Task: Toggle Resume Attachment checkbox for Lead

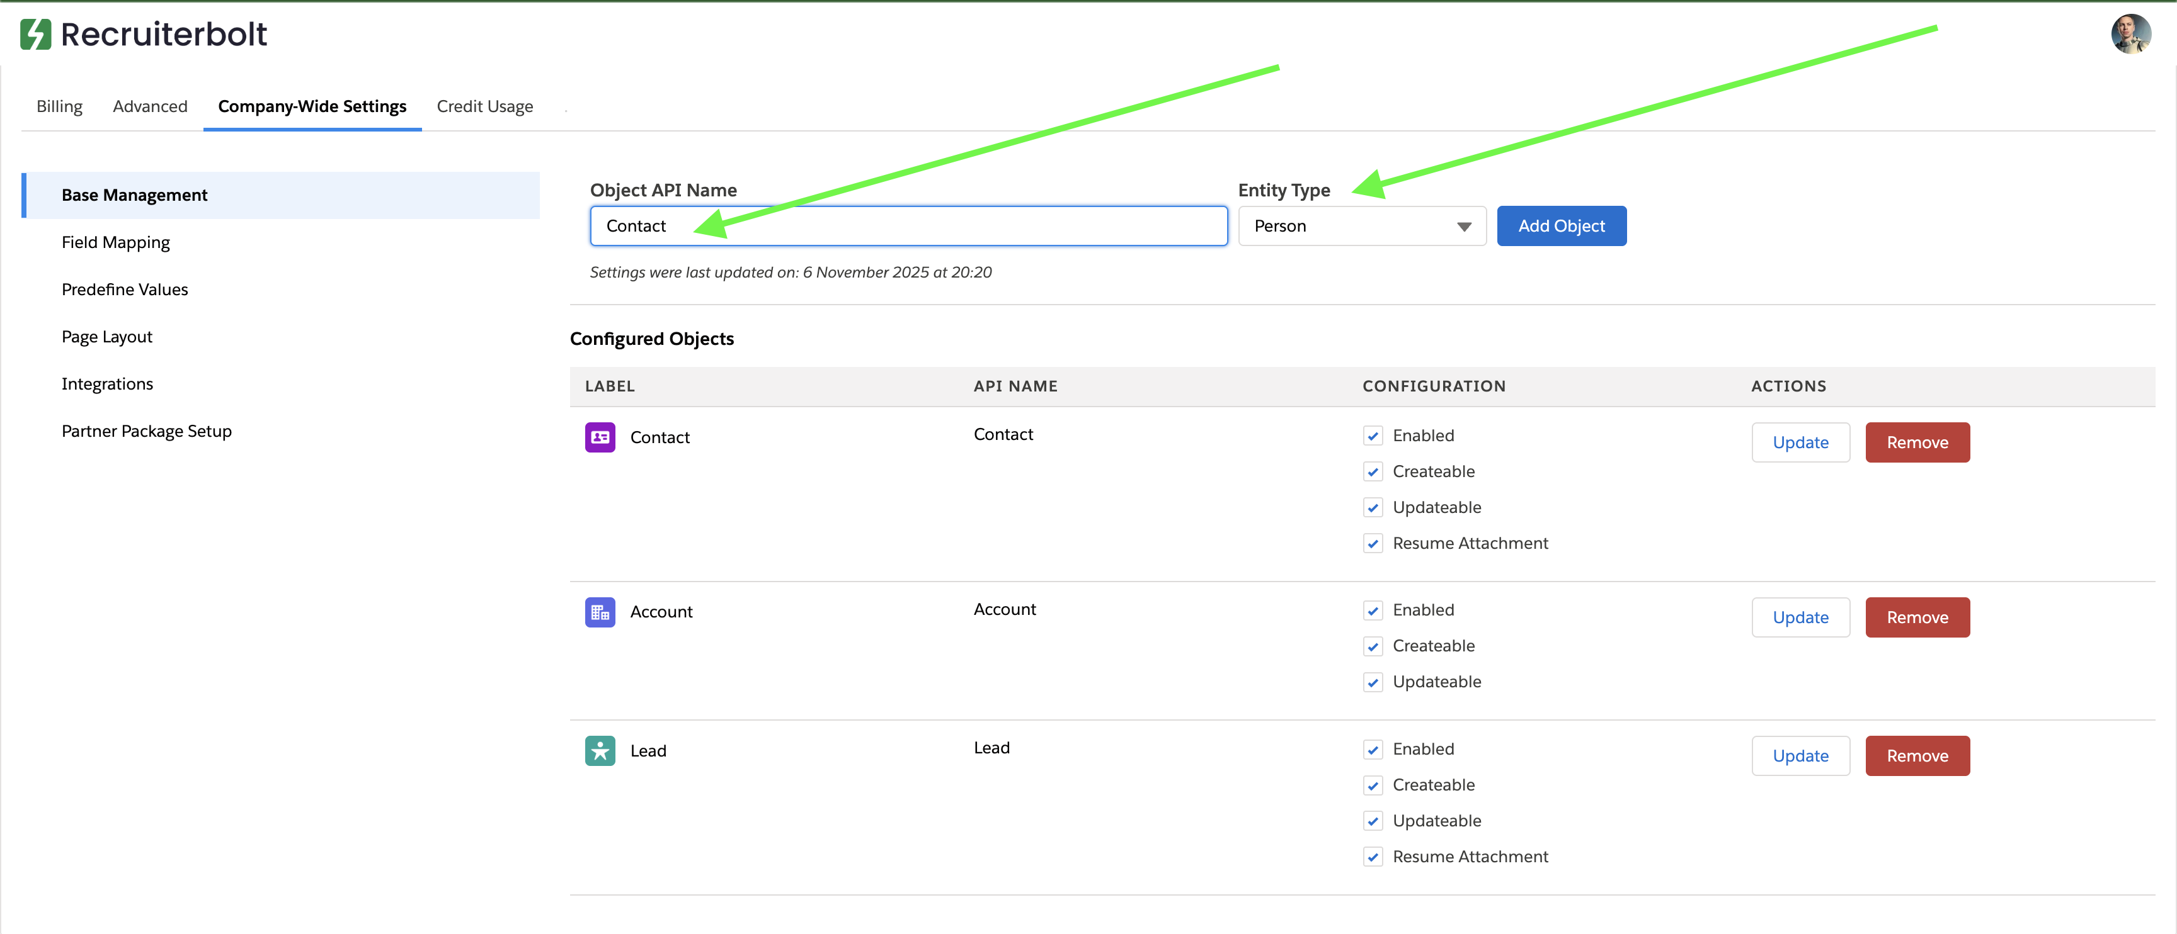Action: [x=1373, y=857]
